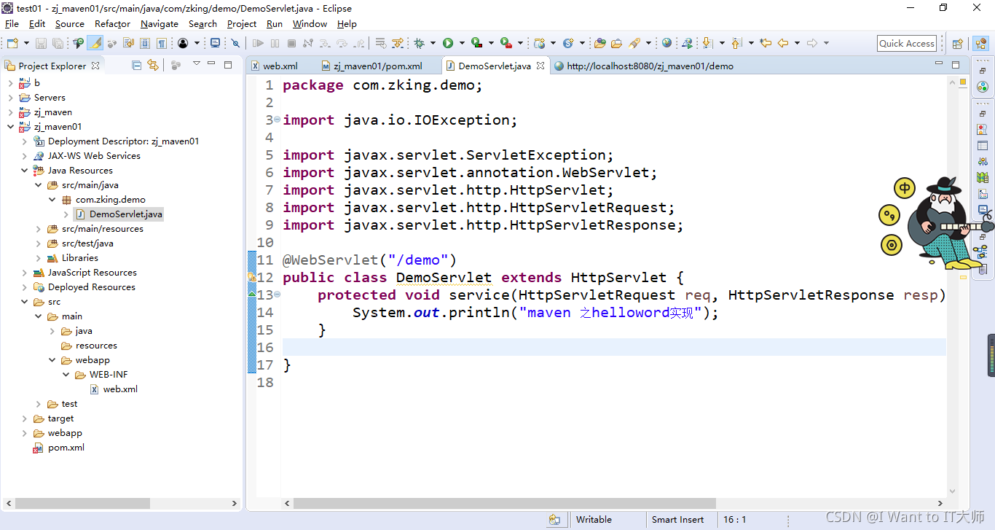
Task: Click the Terminate stop icon
Action: coord(291,44)
